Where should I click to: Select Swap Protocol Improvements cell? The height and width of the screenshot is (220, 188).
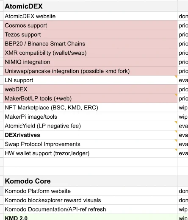pos(90,144)
